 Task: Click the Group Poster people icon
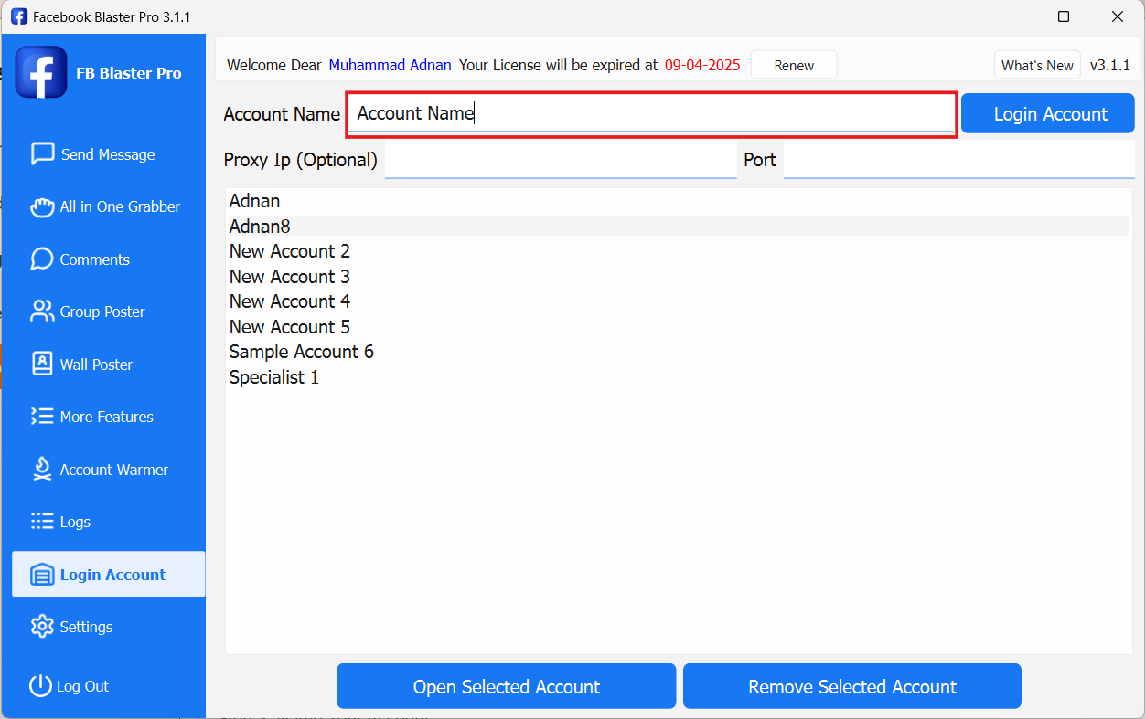click(x=42, y=312)
